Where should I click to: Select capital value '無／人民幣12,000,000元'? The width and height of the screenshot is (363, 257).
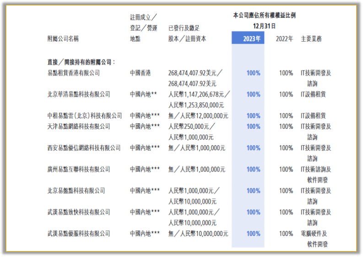pos(198,115)
